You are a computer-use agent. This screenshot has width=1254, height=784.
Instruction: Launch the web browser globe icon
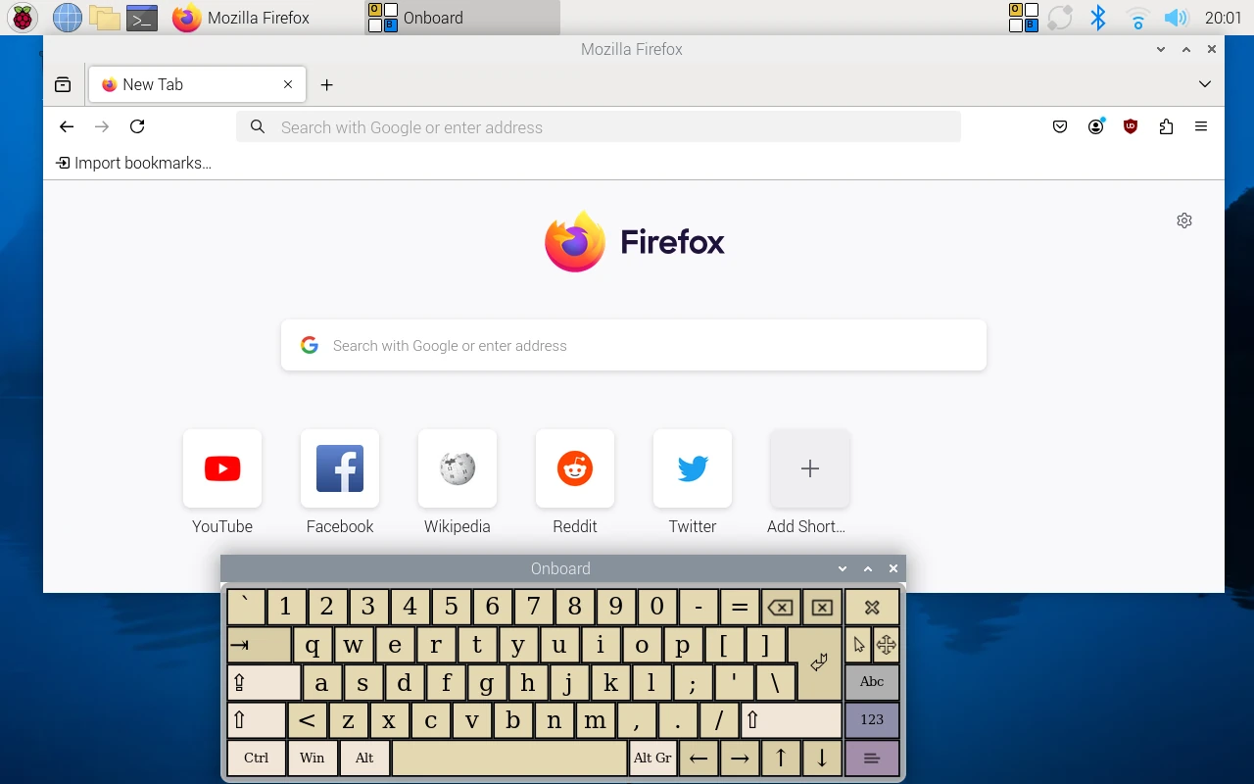67,17
